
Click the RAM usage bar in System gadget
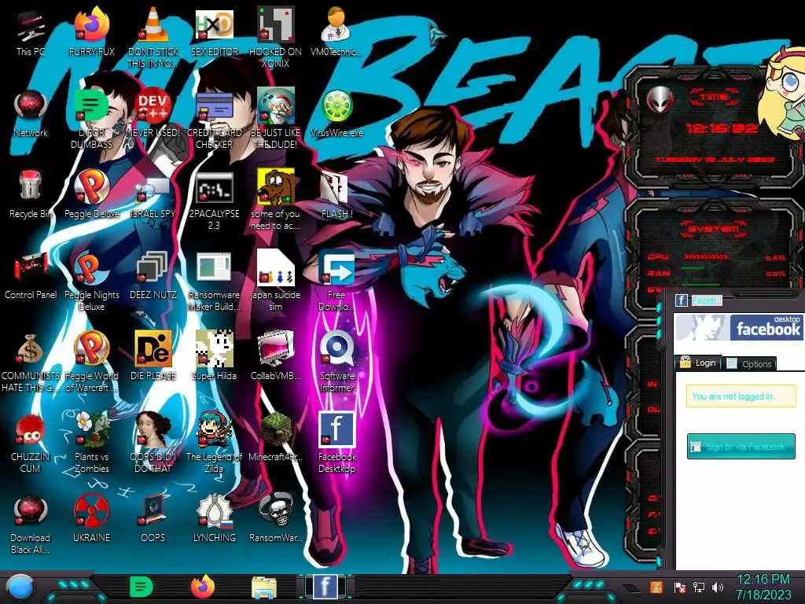693,268
